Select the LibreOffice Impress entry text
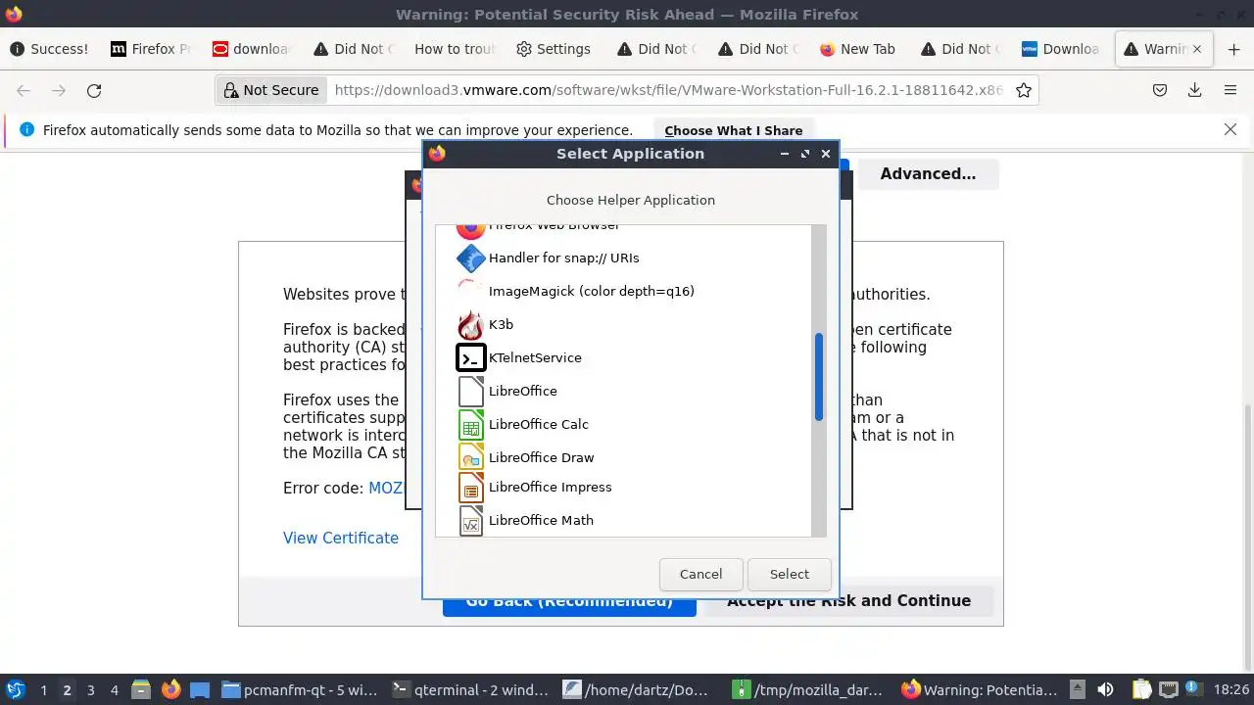The width and height of the screenshot is (1254, 705). (x=551, y=488)
